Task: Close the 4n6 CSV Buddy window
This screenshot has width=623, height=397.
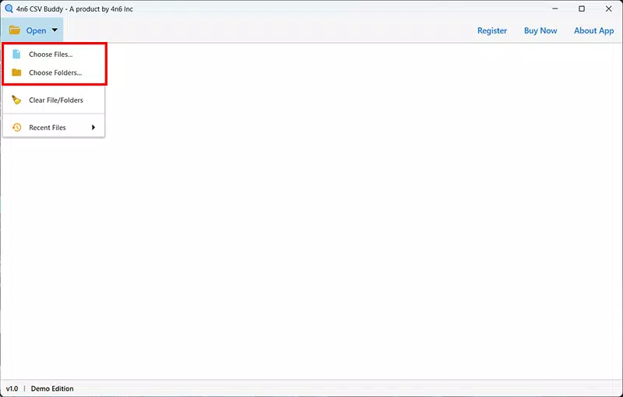Action: (x=608, y=9)
